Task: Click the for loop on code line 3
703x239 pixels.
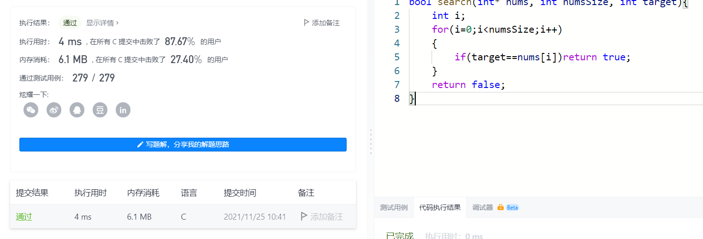Action: [x=497, y=29]
